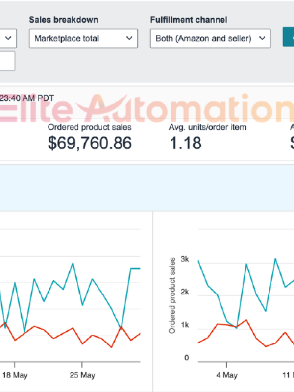Select the 1.18 avg. units/order item value

(185, 143)
